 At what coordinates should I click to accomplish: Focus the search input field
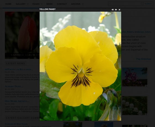pos(125,4)
